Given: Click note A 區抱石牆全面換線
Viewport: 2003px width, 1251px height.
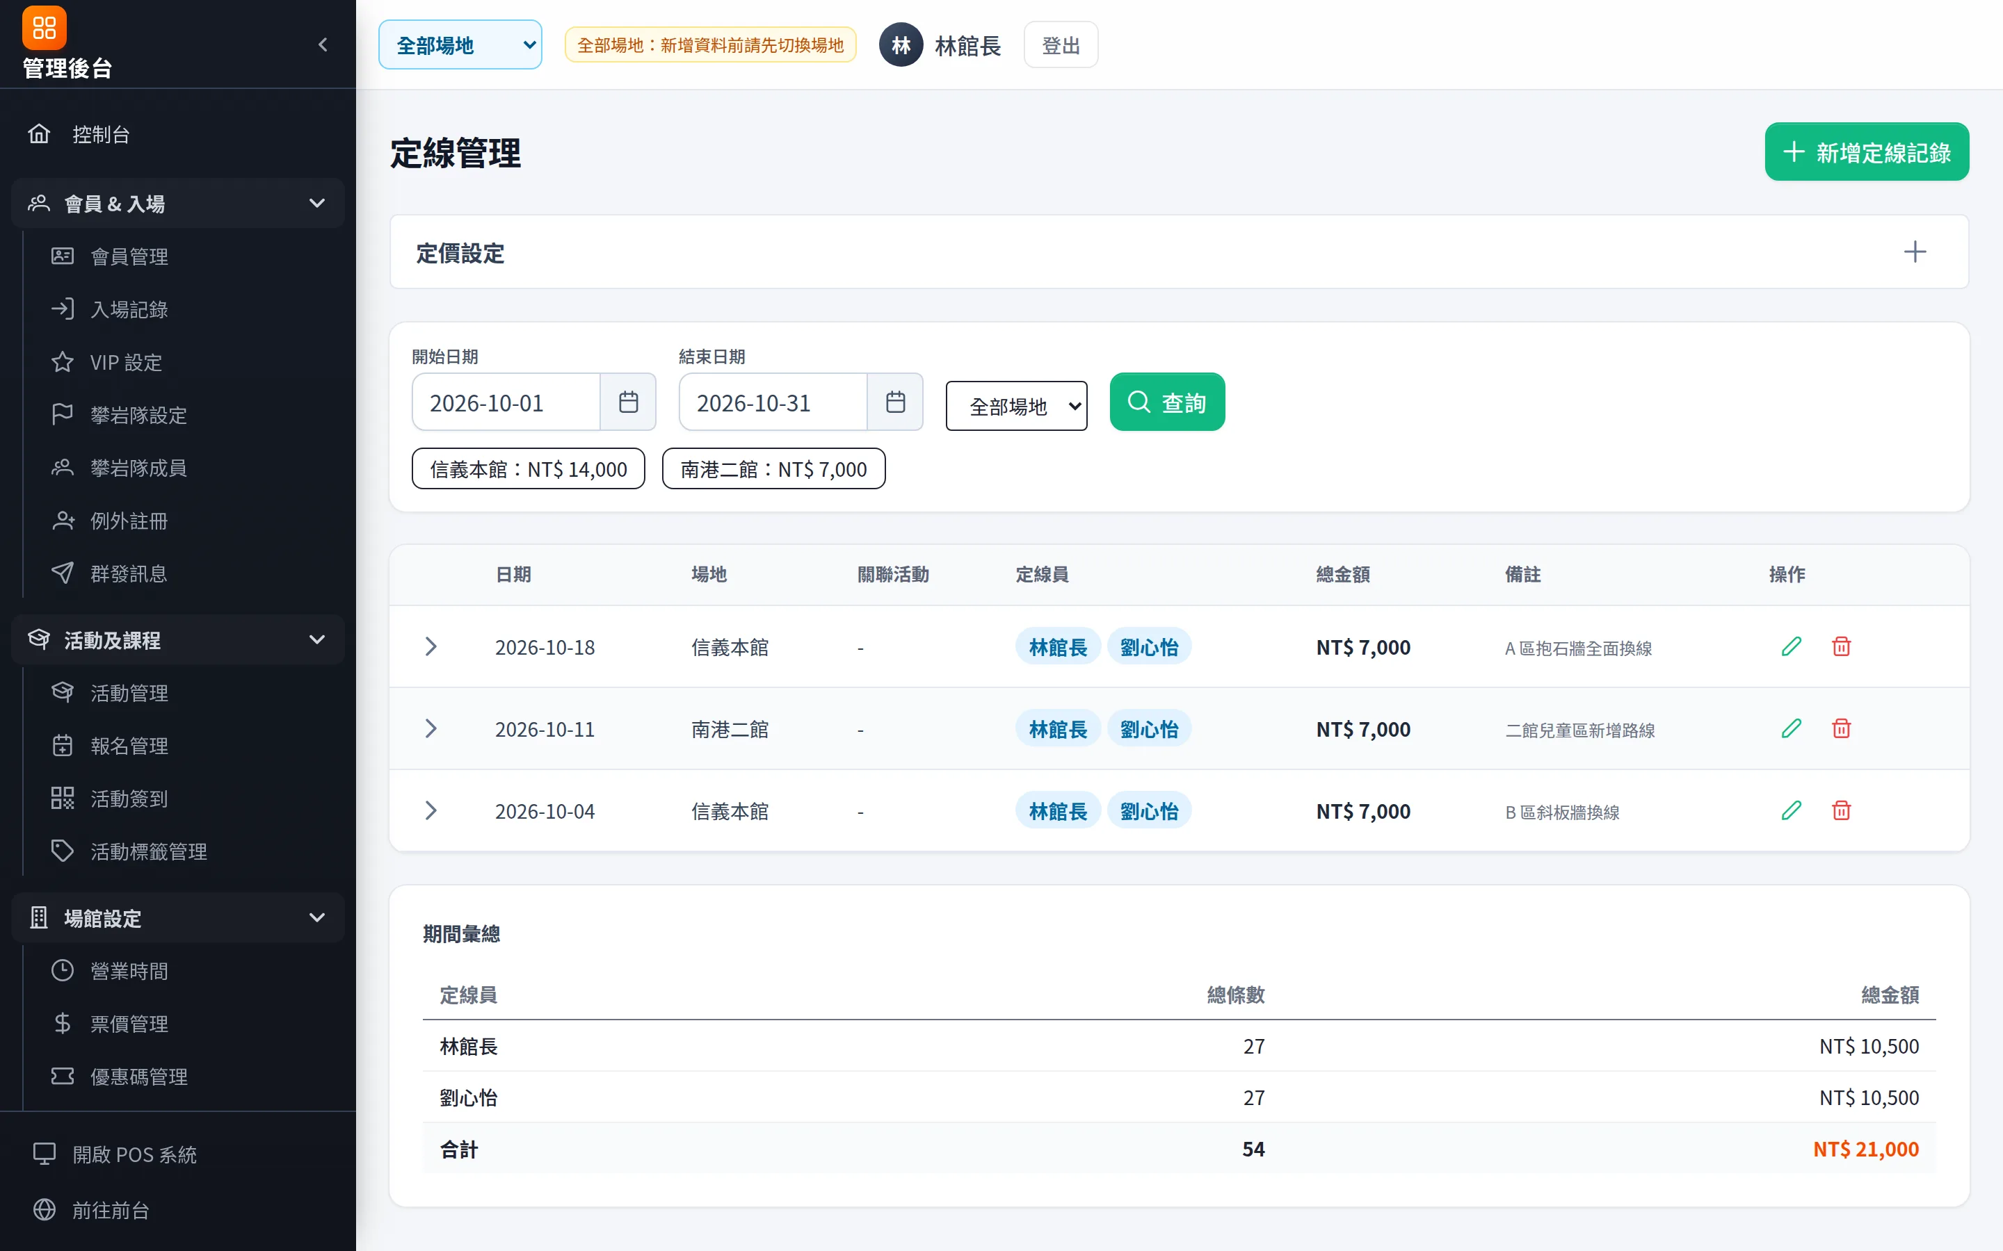Looking at the screenshot, I should (1577, 648).
